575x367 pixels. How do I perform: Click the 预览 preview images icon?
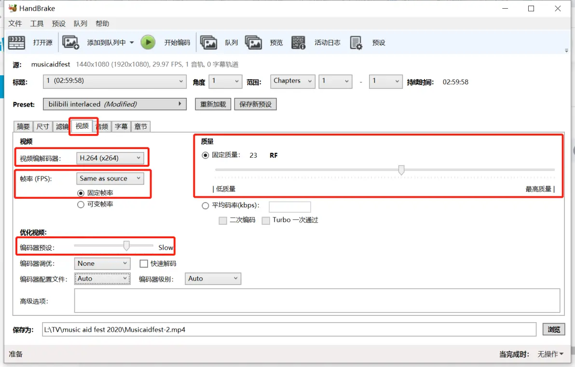click(x=253, y=42)
